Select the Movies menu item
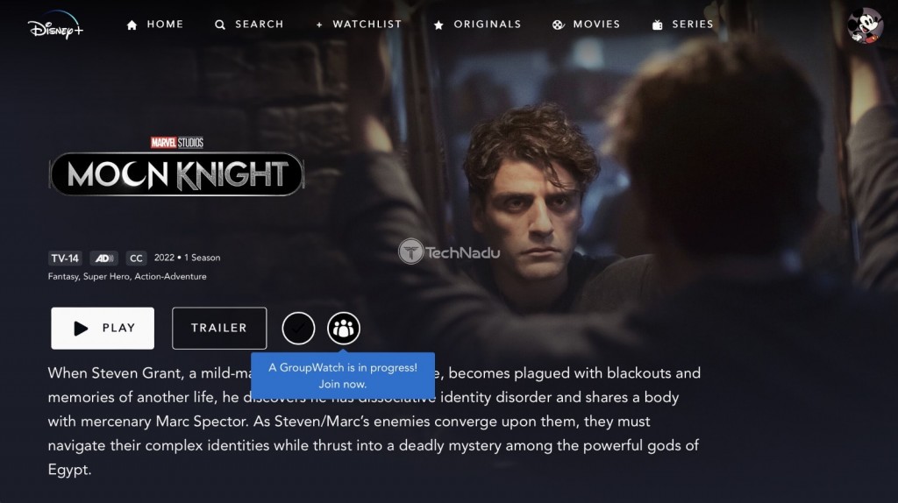The width and height of the screenshot is (898, 503). pyautogui.click(x=596, y=25)
